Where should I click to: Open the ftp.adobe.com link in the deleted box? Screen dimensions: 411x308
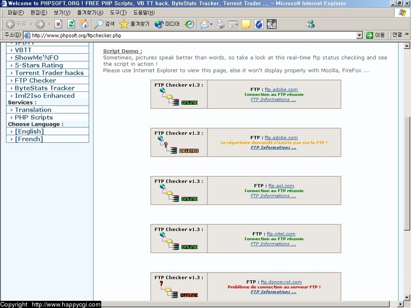pyautogui.click(x=281, y=138)
